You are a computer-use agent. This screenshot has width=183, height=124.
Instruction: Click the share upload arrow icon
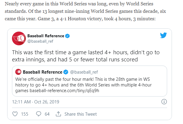pyautogui.click(x=58, y=114)
